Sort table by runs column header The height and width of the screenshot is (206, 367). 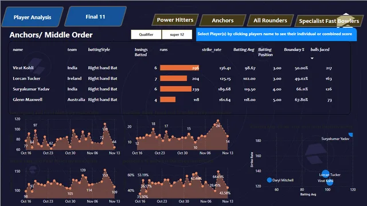pyautogui.click(x=163, y=50)
